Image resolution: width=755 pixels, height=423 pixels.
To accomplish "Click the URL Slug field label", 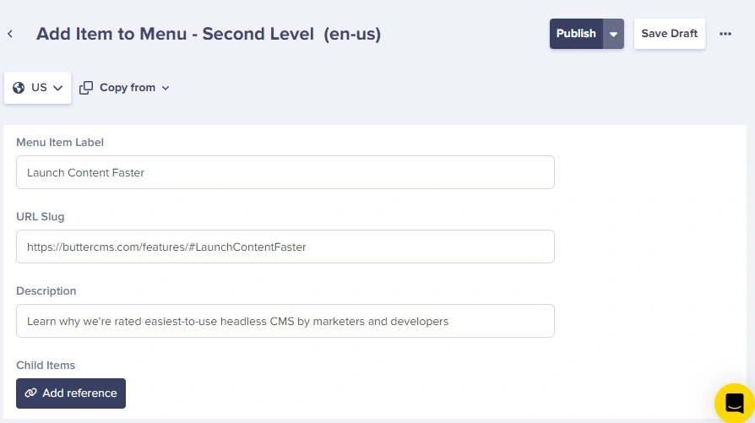I will click(x=41, y=217).
